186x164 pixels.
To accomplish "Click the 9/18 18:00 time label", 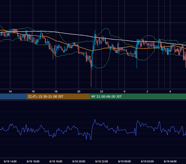I will (56, 161).
